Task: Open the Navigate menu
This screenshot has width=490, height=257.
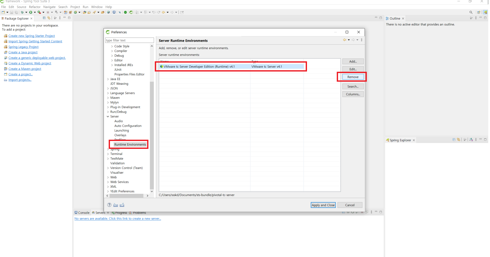Action: pyautogui.click(x=49, y=7)
